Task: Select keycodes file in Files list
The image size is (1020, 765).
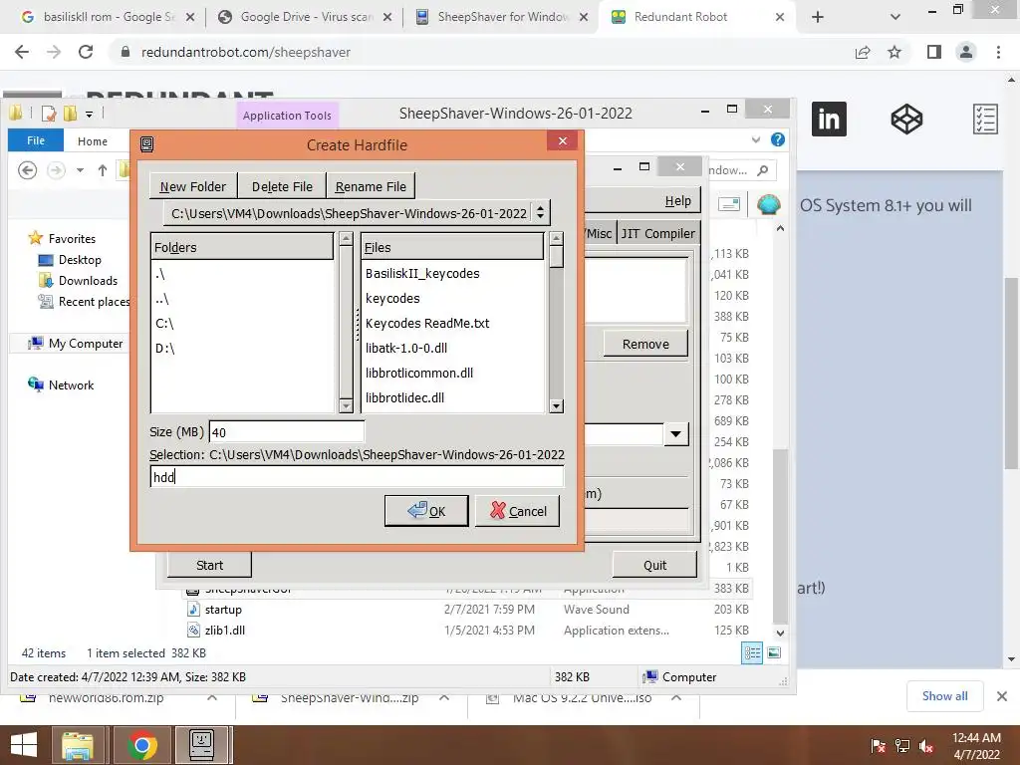Action: [392, 299]
